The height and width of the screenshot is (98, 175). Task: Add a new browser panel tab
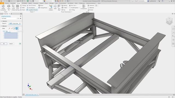[11, 14]
